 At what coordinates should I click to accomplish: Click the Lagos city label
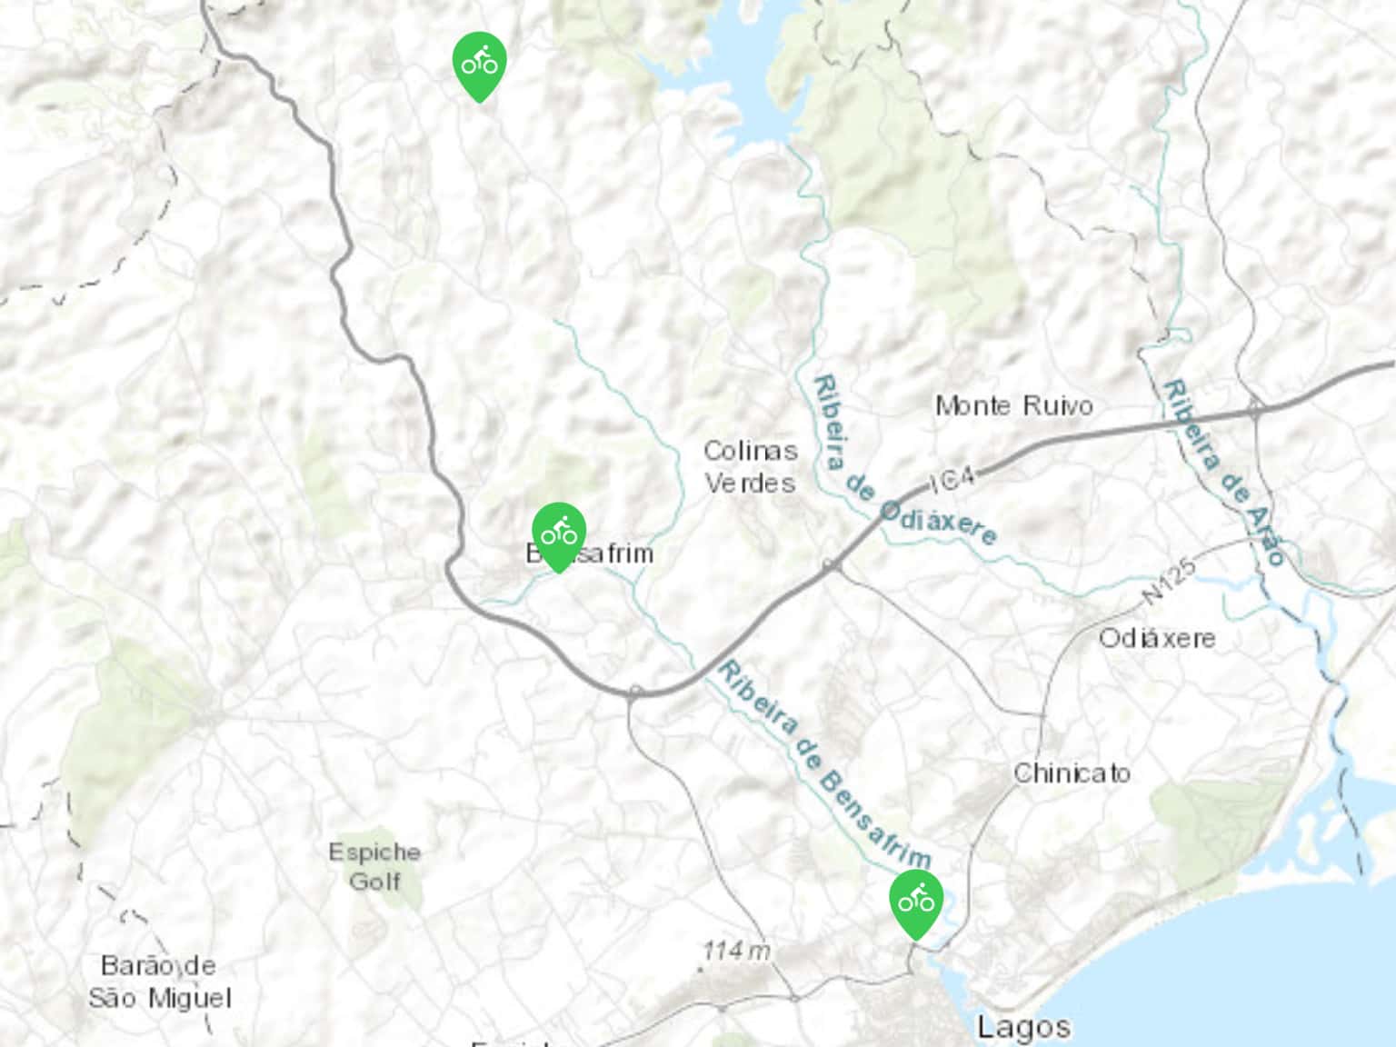tap(1023, 1028)
